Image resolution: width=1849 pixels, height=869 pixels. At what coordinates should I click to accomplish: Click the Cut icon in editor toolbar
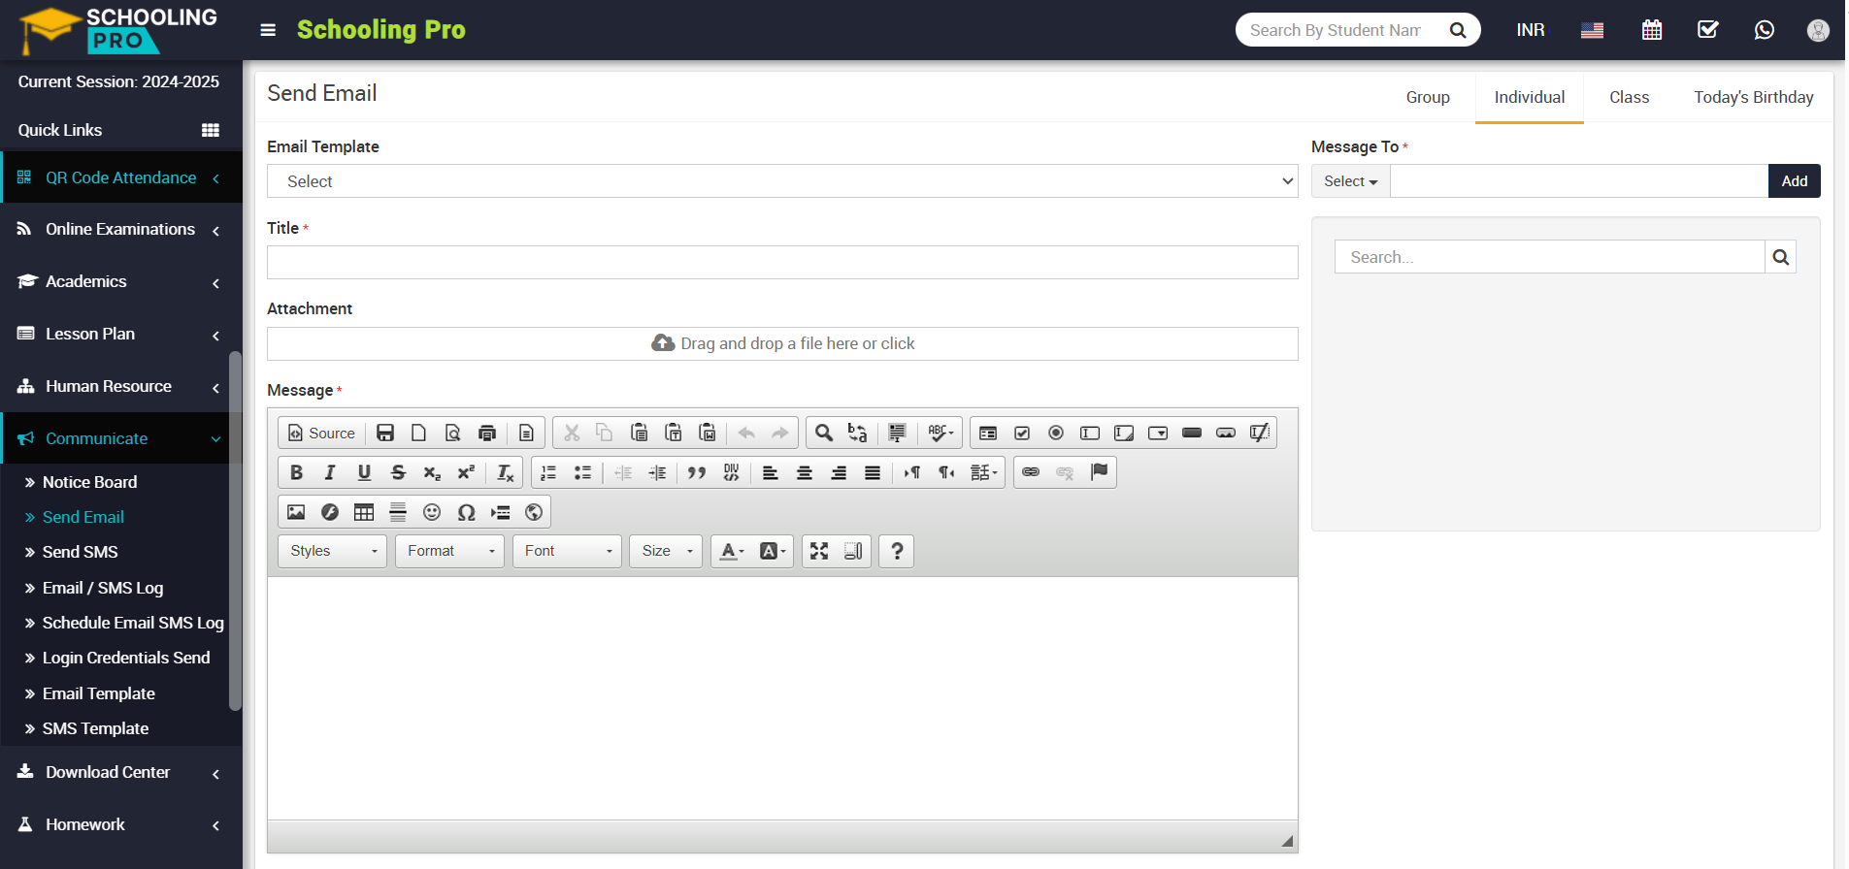click(x=572, y=433)
